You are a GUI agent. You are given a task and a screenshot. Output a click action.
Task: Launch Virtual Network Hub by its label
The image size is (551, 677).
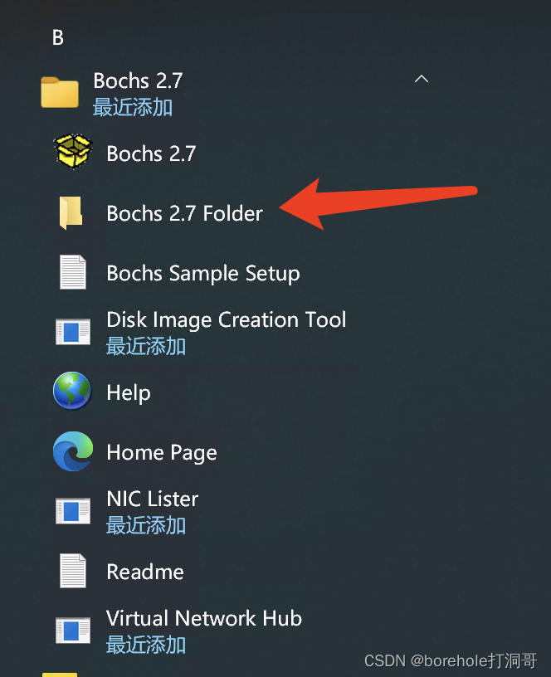tap(204, 619)
